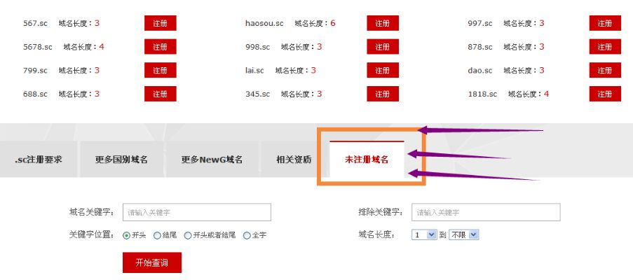The height and width of the screenshot is (280, 633).
Task: Select the 开头或者结尾 radio option
Action: pos(188,236)
